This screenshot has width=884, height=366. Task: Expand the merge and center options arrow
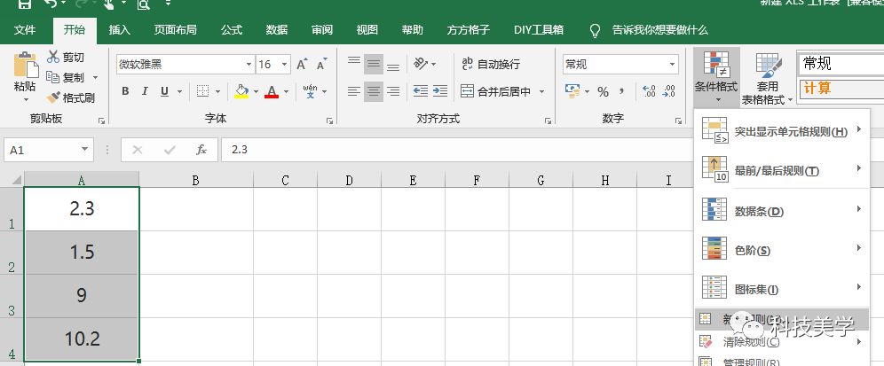coord(541,91)
